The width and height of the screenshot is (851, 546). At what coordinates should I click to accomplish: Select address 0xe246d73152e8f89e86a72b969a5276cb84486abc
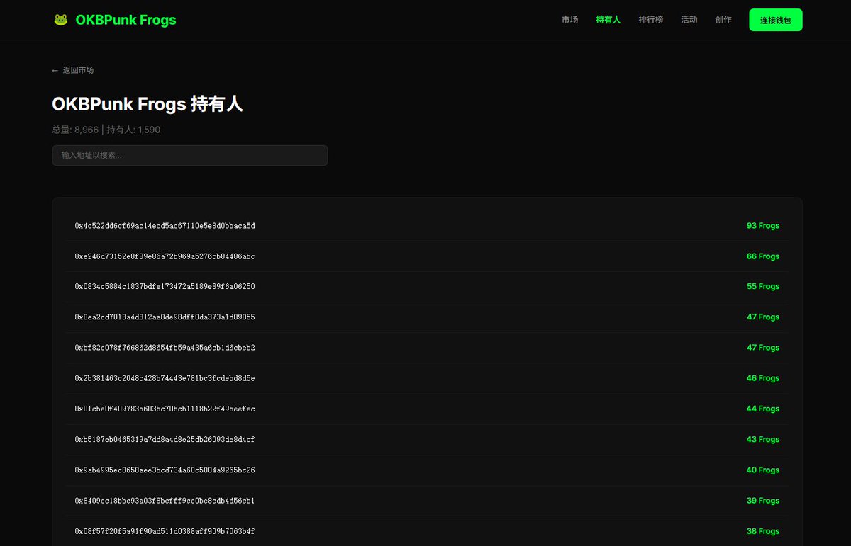click(x=165, y=256)
